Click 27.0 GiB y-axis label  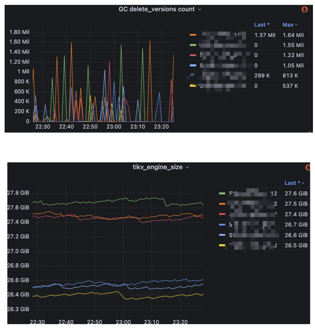click(18, 251)
